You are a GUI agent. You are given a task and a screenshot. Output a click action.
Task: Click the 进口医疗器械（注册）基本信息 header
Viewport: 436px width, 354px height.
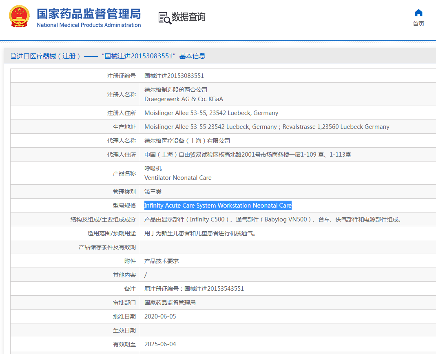coord(108,56)
